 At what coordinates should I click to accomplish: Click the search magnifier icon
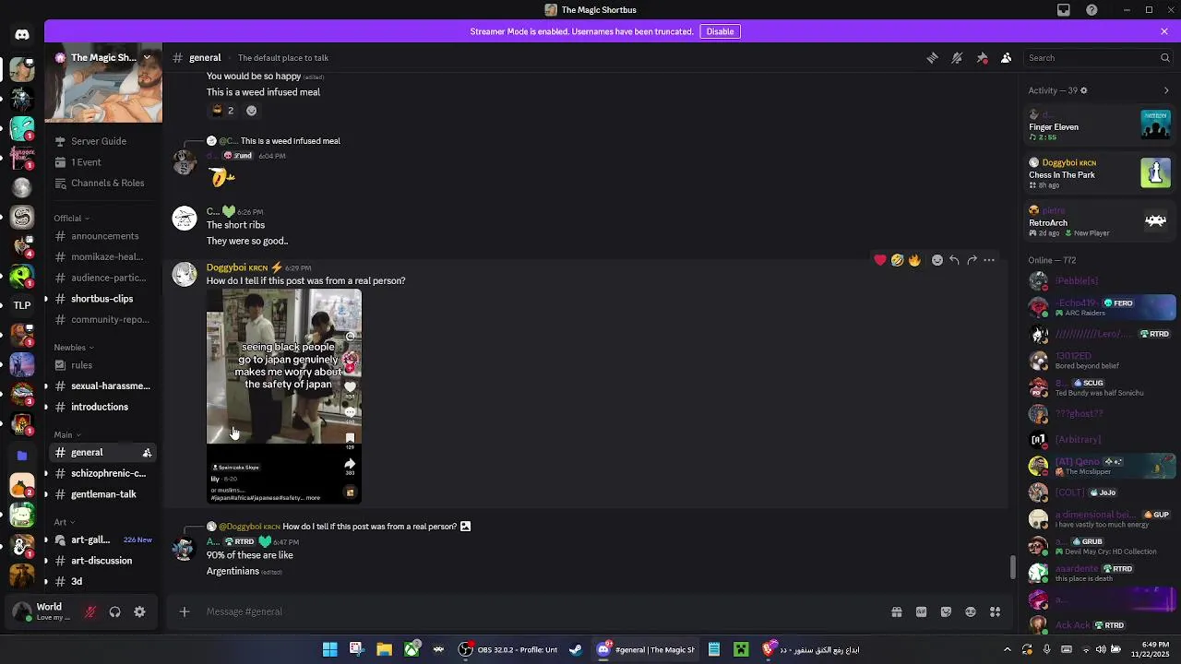[x=1164, y=57]
